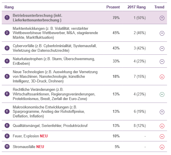Click the equal trend icon for Cybervorfälle

162,49
